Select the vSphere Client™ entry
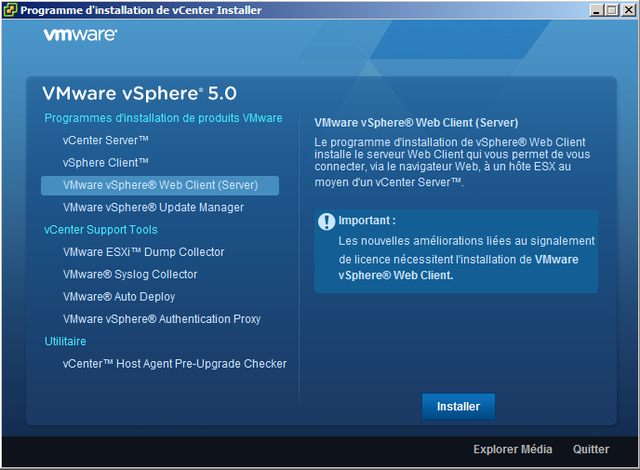Viewport: 640px width, 470px height. click(105, 163)
